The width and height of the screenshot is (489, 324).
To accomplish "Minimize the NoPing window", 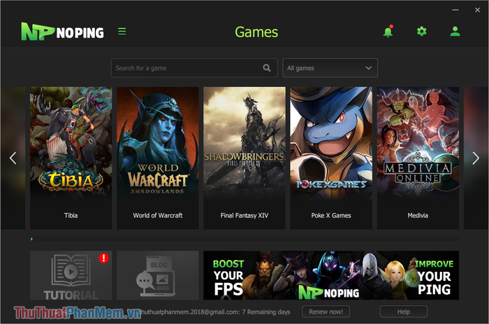I will coord(455,10).
